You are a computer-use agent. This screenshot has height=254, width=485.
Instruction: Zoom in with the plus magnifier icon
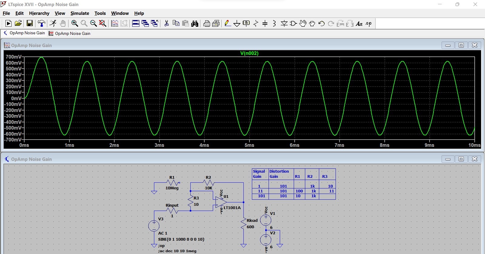[75, 23]
